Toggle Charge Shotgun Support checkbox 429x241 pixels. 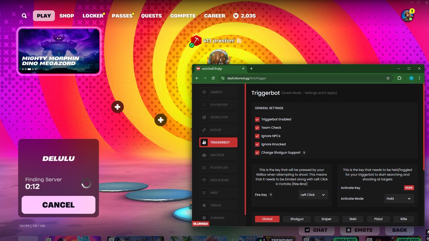[257, 153]
